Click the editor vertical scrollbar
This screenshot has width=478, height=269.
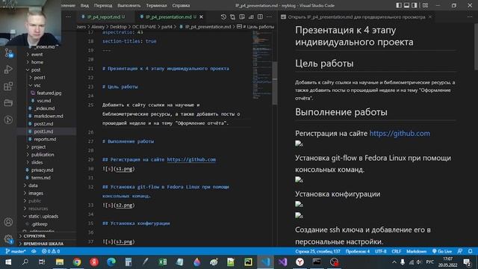275,83
